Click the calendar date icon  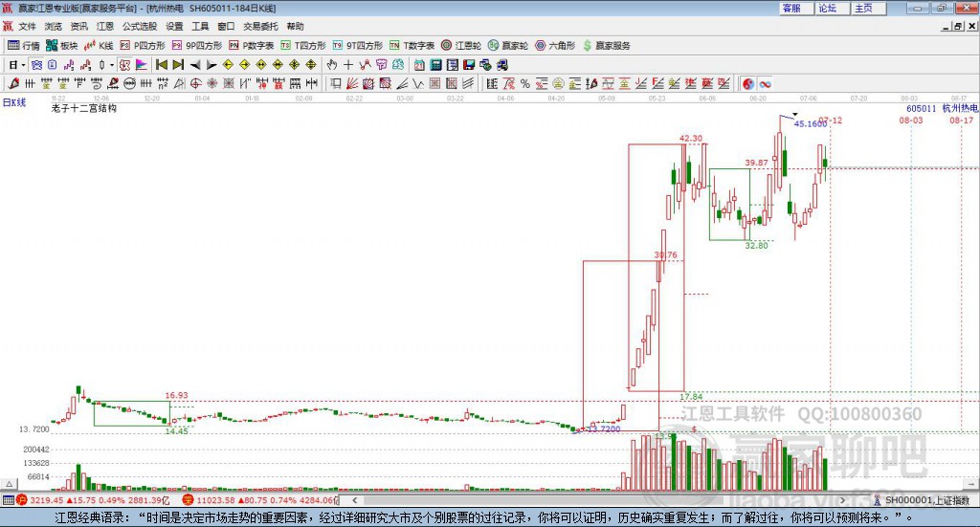point(419,65)
